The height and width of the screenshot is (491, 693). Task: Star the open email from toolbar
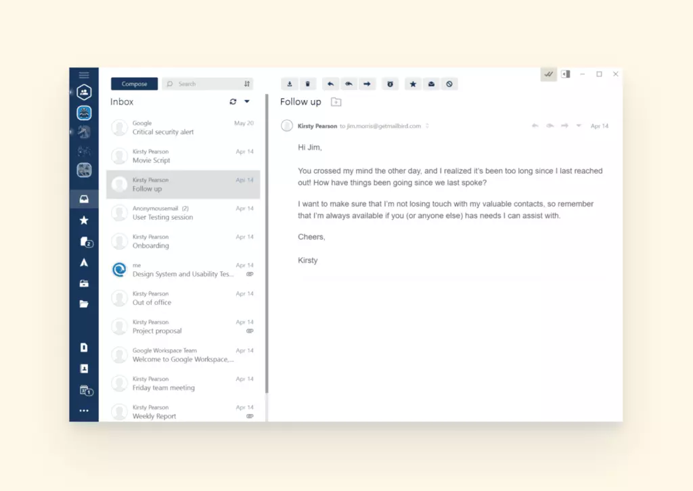point(413,84)
